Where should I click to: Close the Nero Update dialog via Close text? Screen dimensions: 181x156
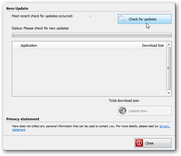coord(150,143)
